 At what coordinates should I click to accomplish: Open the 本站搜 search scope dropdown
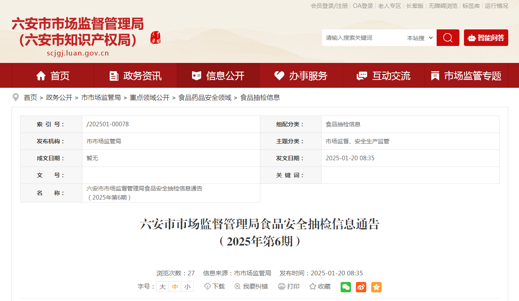coord(420,38)
